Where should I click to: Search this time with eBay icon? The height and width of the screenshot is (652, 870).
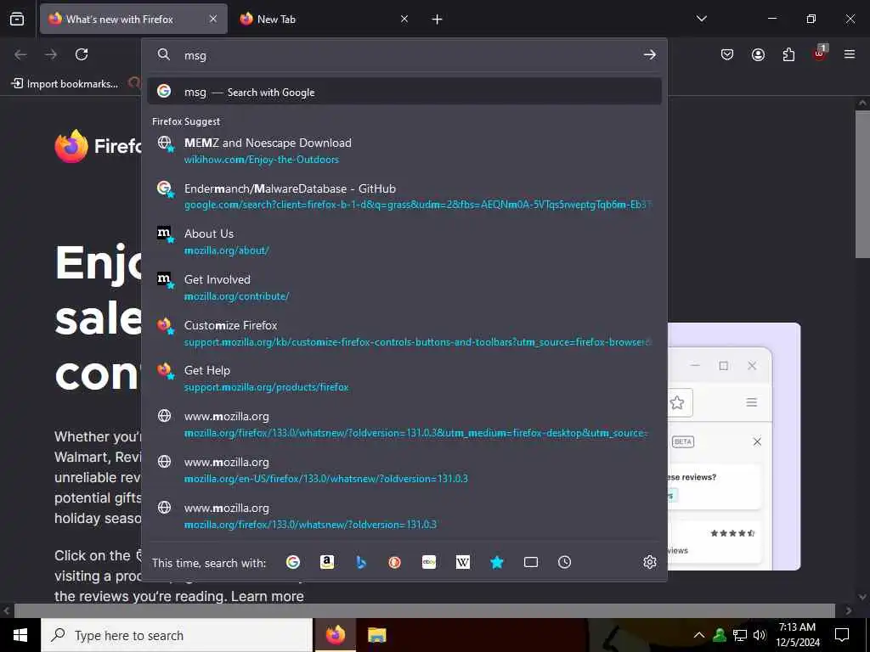click(429, 562)
